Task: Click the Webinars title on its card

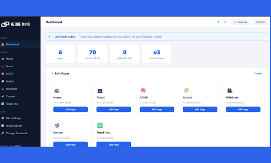Action: 232,98
